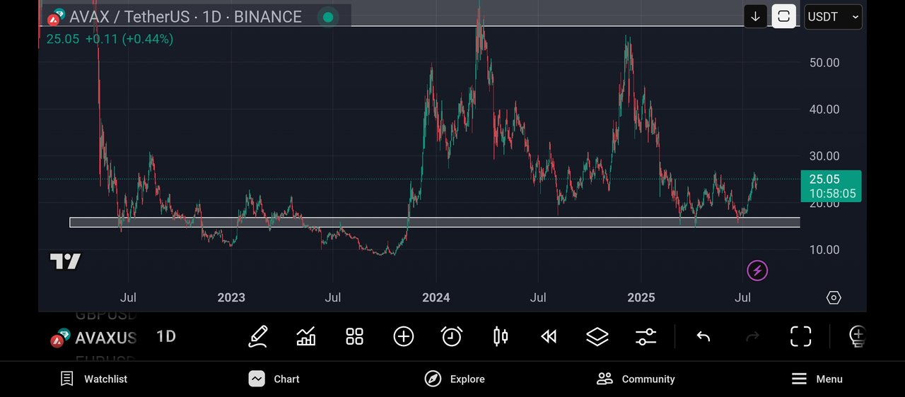The image size is (905, 397).
Task: Click the 2024 time axis label
Action: [x=436, y=297]
